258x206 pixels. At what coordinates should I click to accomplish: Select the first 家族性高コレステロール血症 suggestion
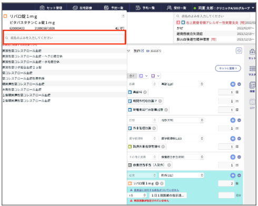coord(64,51)
